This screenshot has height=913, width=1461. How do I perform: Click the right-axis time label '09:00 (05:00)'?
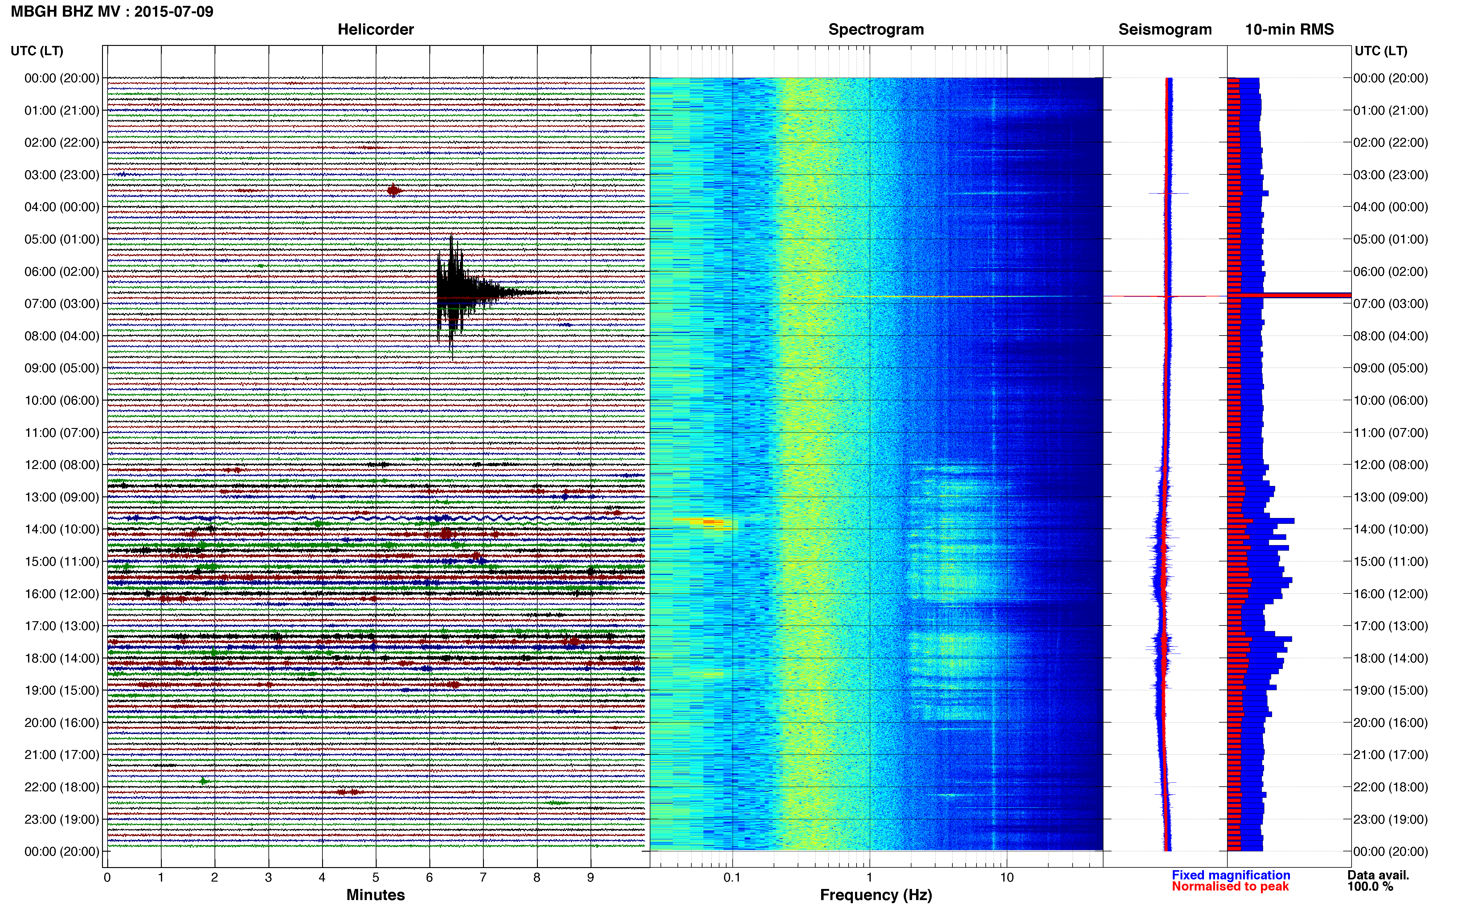click(x=1390, y=368)
